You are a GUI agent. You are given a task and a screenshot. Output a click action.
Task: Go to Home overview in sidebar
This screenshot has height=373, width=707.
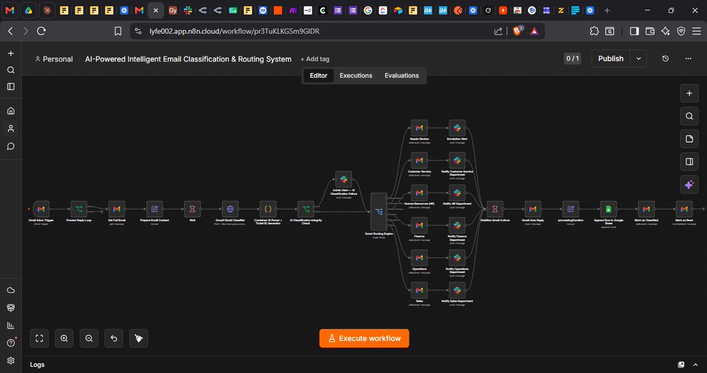(11, 111)
